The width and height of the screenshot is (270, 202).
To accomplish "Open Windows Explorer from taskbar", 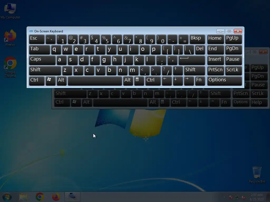I will pyautogui.click(x=23, y=197).
